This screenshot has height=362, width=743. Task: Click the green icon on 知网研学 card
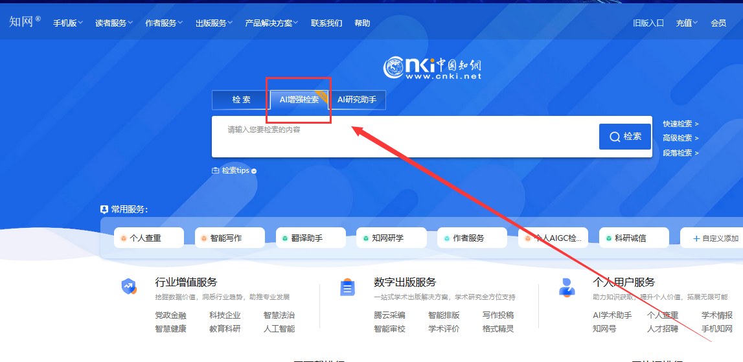pos(366,238)
